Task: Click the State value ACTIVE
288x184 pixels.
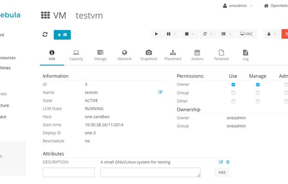Action: tap(91, 100)
